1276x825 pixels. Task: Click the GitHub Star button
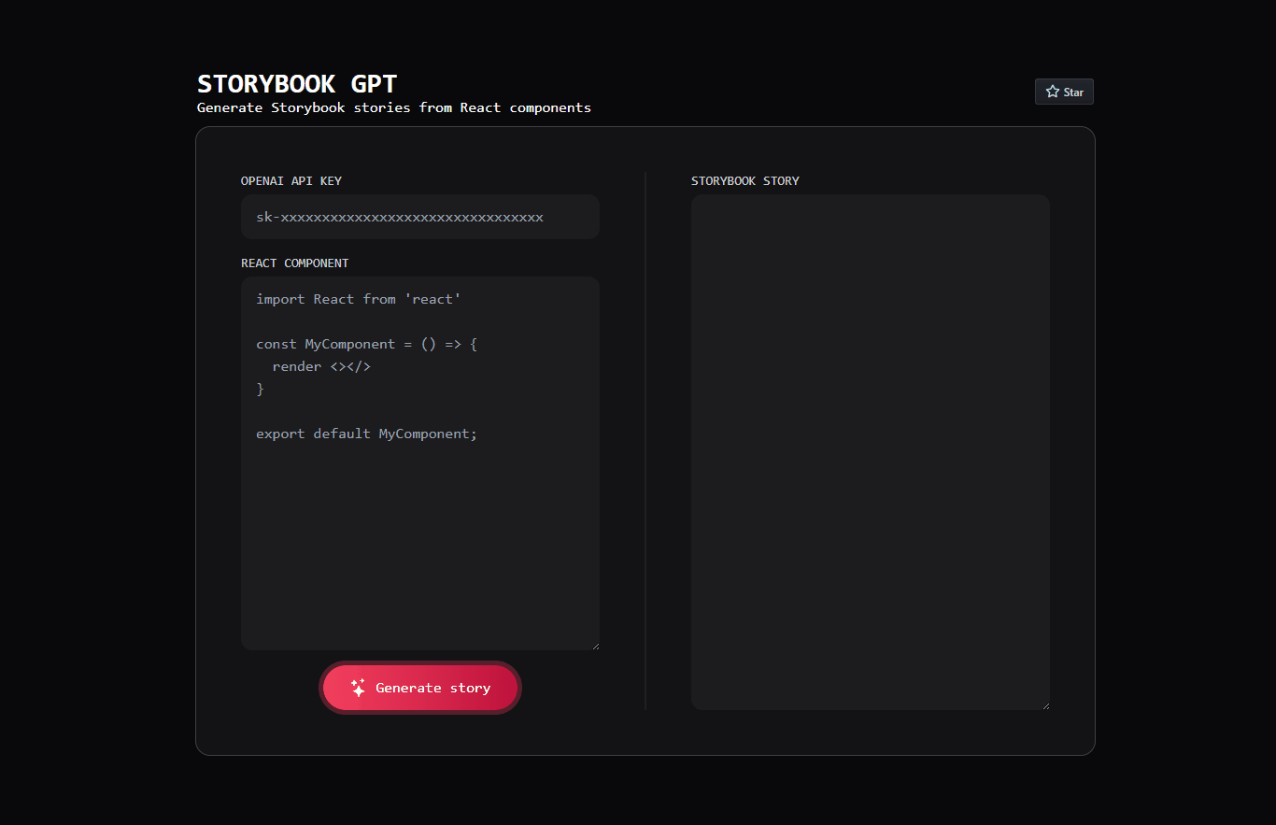[x=1064, y=92]
